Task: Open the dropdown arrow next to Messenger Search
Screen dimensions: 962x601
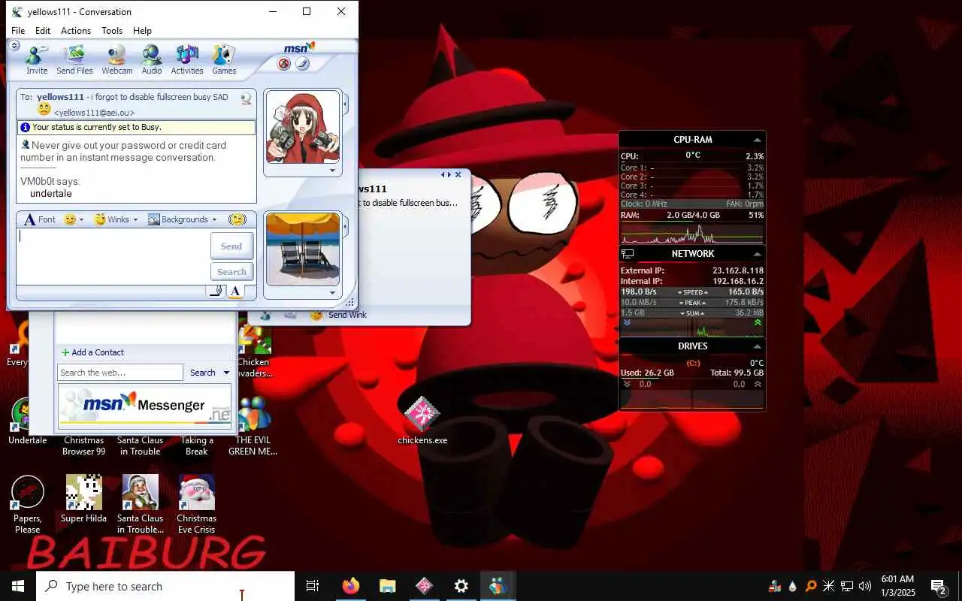Action: pos(226,373)
